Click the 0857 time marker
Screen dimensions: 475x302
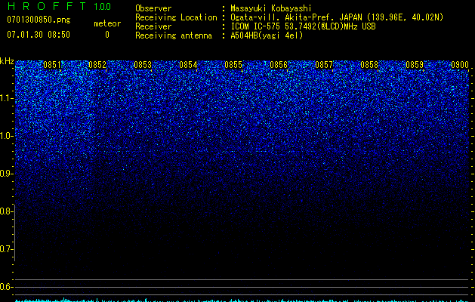324,65
